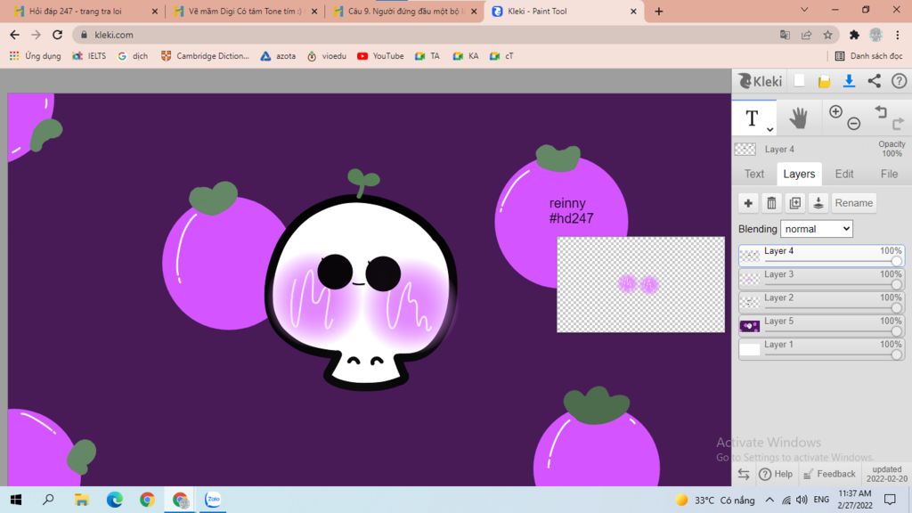
Task: Select Layer 1 in the layers list
Action: point(821,349)
